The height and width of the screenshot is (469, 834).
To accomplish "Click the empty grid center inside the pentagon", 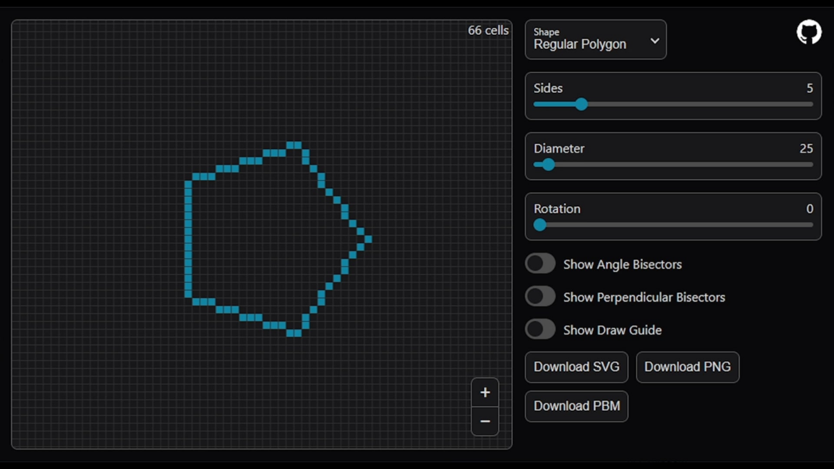I will tap(266, 239).
